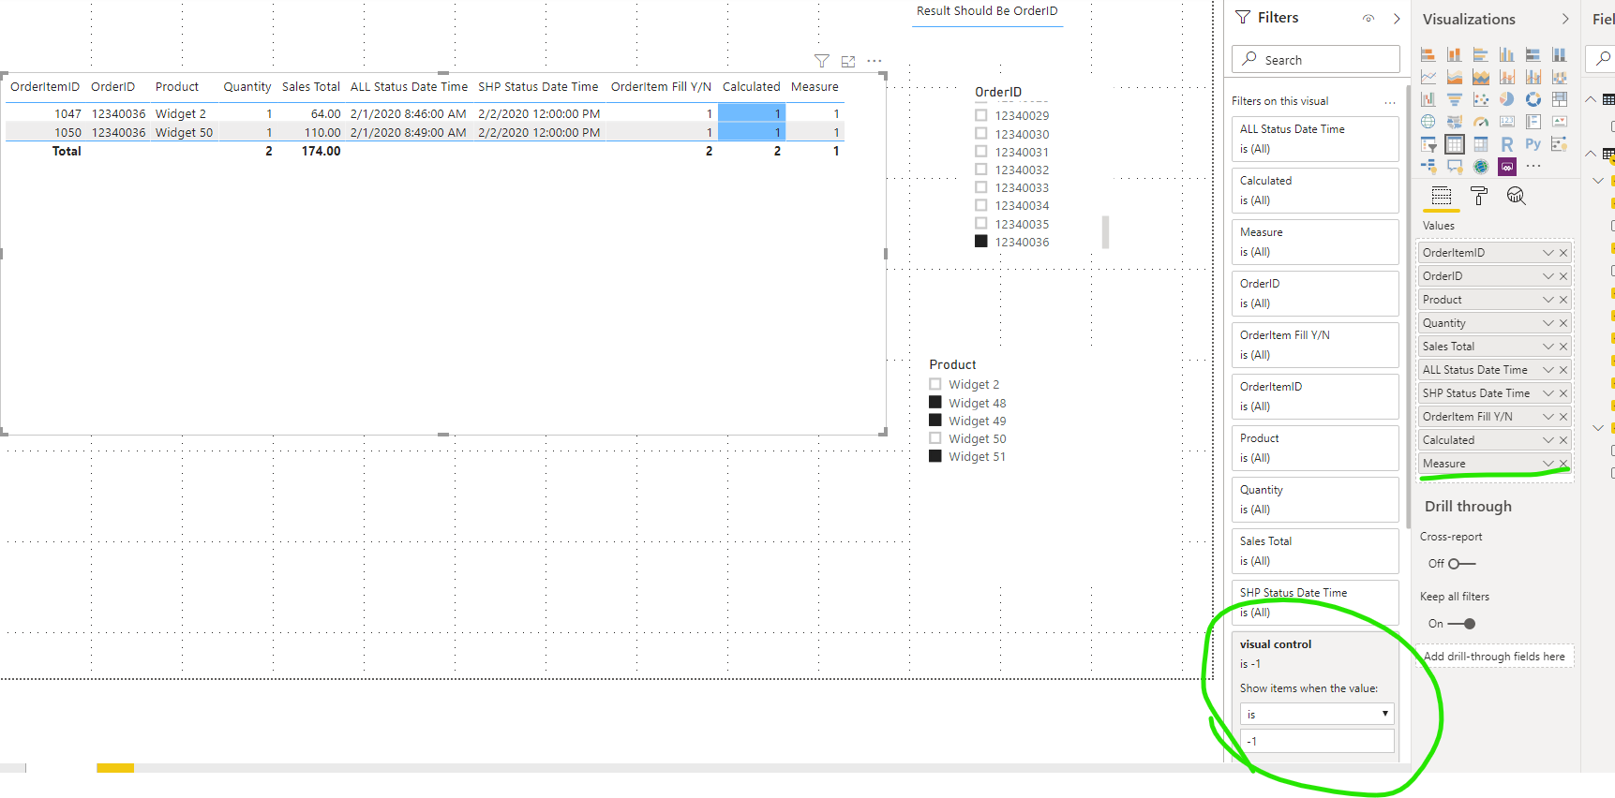Check Widget 50 in Product slicer
The image size is (1615, 798).
935,438
